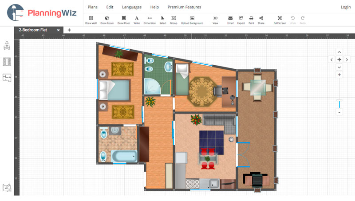
Task: Activate the Draw Floor tool
Action: (124, 20)
